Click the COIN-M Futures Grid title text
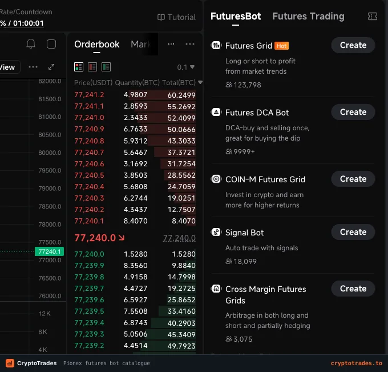The width and height of the screenshot is (388, 372). tap(265, 179)
